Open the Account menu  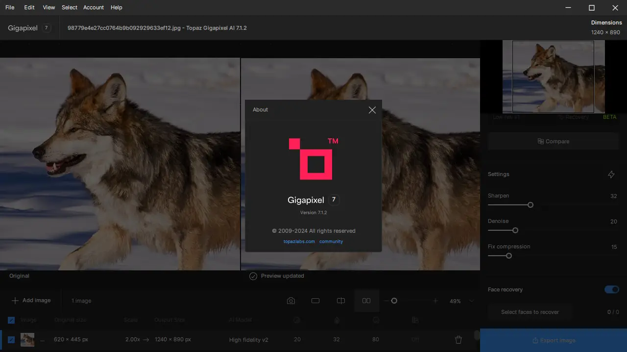pyautogui.click(x=94, y=7)
